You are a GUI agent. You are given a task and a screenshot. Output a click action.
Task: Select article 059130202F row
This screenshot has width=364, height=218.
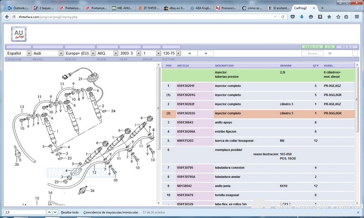pos(258,104)
